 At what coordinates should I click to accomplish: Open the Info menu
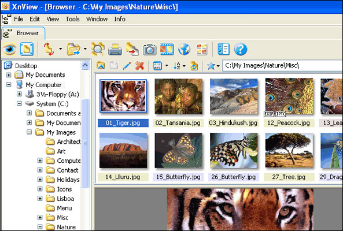coord(120,19)
